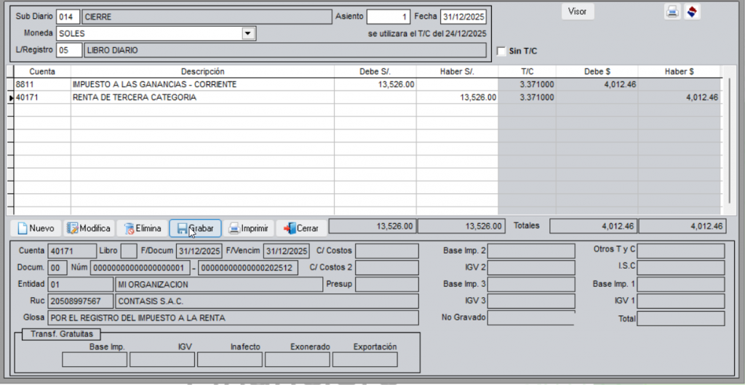This screenshot has width=745, height=385.
Task: Click the printer icon at top right
Action: click(672, 12)
